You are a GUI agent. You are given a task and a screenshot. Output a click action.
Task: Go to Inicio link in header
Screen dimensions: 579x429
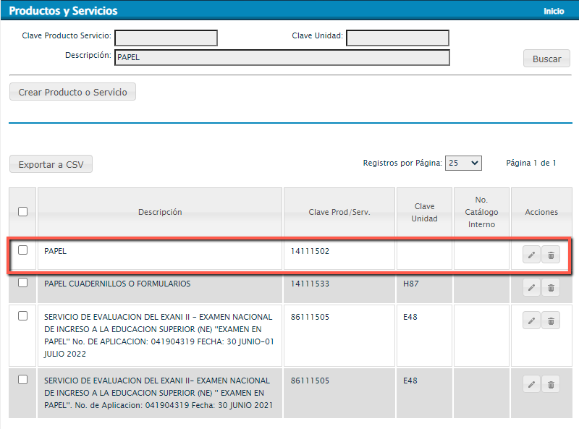click(554, 12)
